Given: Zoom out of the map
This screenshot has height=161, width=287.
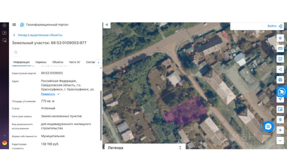Looking at the screenshot, I should tap(280, 140).
